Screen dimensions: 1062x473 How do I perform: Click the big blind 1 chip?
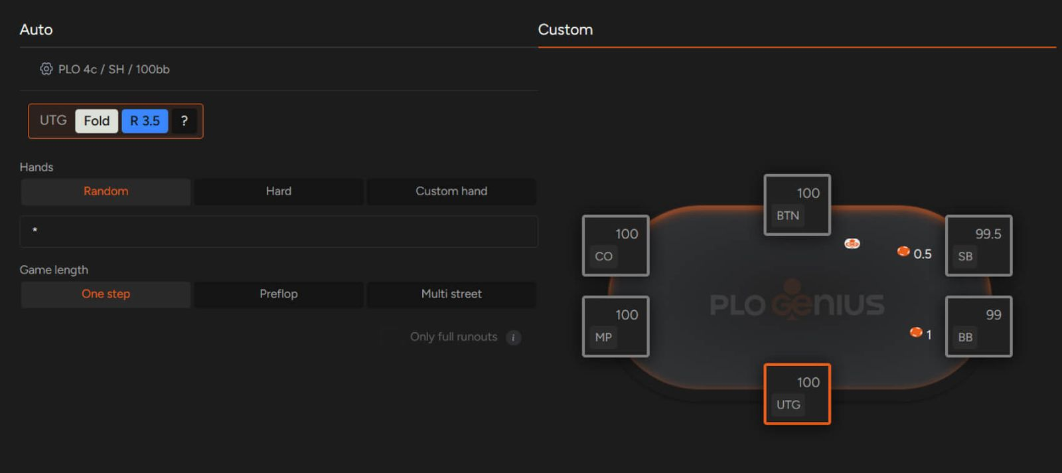916,332
